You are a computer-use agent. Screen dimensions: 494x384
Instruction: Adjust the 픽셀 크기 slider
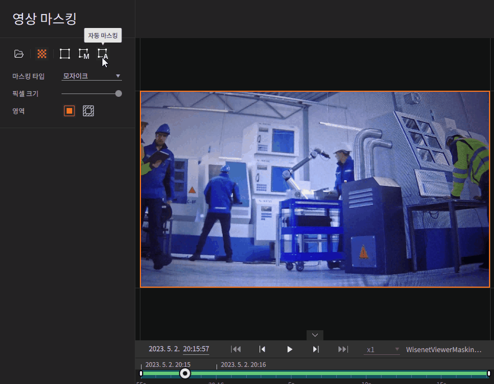[x=119, y=93]
